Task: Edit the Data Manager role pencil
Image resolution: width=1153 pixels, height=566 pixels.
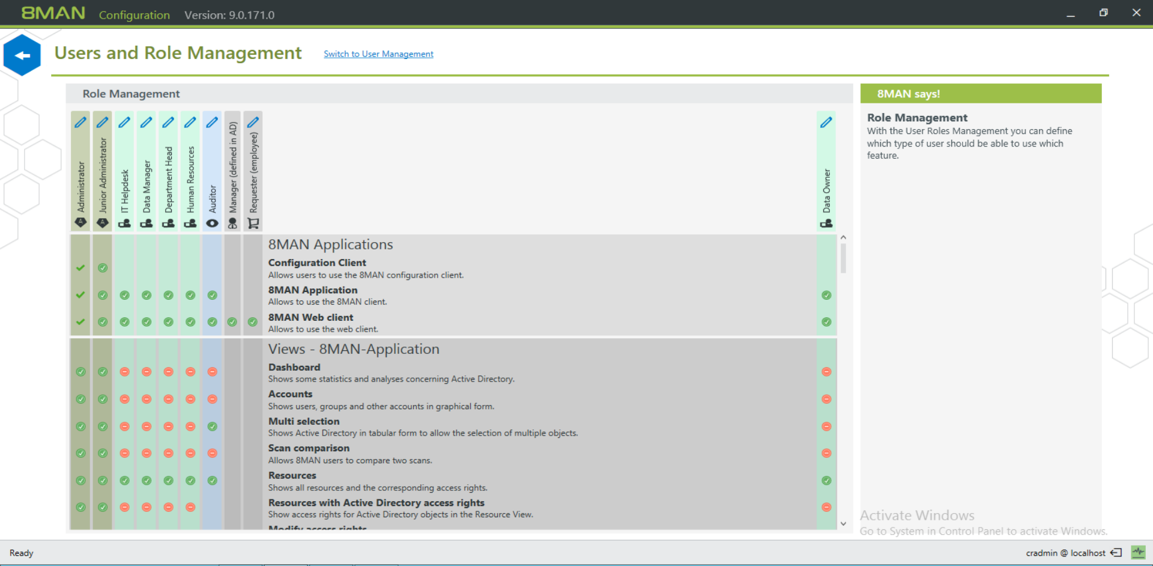Action: coord(147,123)
